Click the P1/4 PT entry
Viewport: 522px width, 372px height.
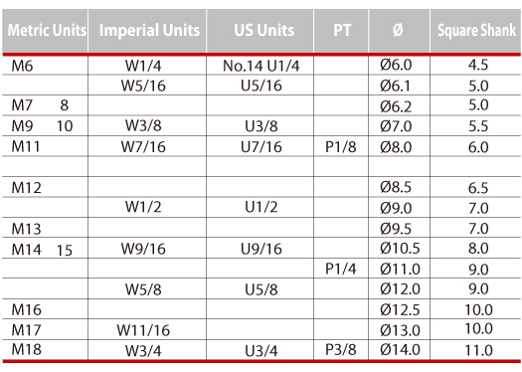point(341,269)
